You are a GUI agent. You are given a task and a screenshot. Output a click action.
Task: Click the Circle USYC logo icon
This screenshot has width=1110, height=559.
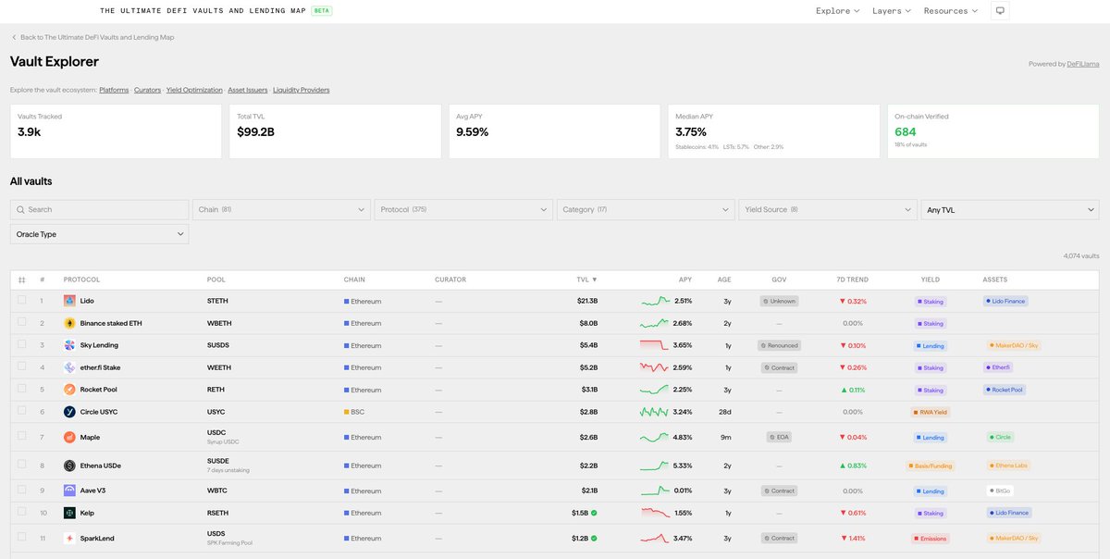coord(69,412)
